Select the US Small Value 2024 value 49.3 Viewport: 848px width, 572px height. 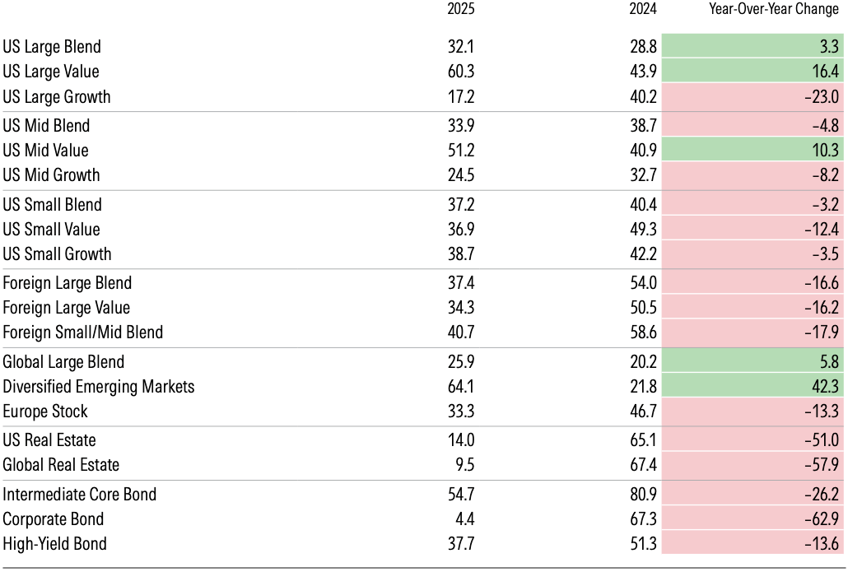pos(643,230)
